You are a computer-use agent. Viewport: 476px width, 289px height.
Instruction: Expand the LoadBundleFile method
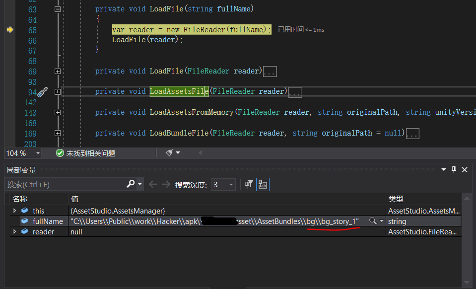point(58,134)
